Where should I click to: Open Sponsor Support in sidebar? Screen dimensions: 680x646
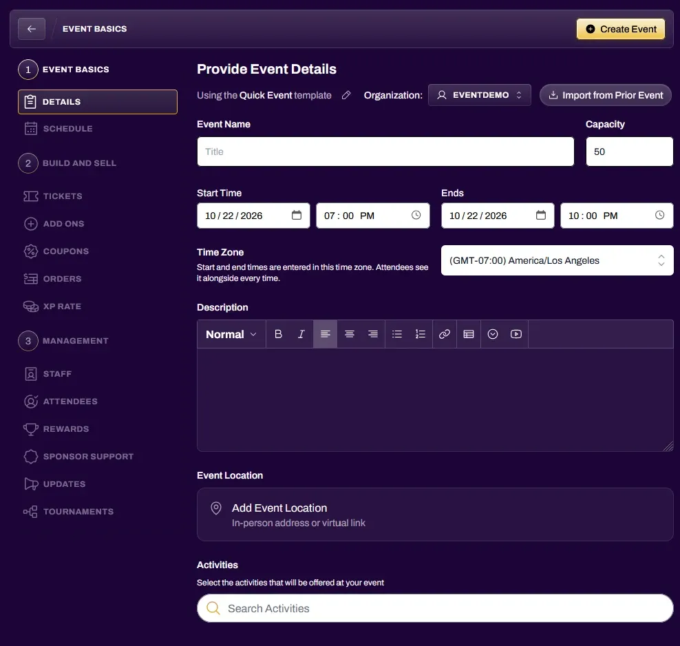79,457
